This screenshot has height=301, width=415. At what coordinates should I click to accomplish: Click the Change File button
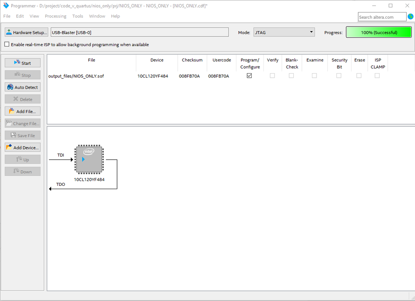(22, 123)
